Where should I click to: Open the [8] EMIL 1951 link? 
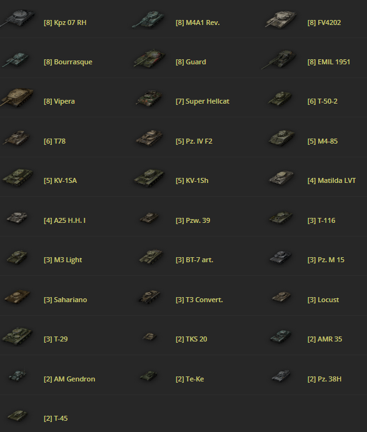(329, 62)
